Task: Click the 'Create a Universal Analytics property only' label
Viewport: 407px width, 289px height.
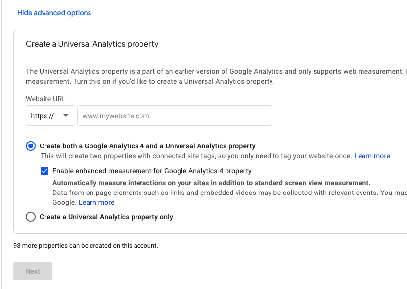Action: tap(106, 217)
